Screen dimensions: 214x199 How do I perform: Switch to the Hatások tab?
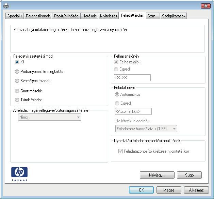tap(89, 16)
